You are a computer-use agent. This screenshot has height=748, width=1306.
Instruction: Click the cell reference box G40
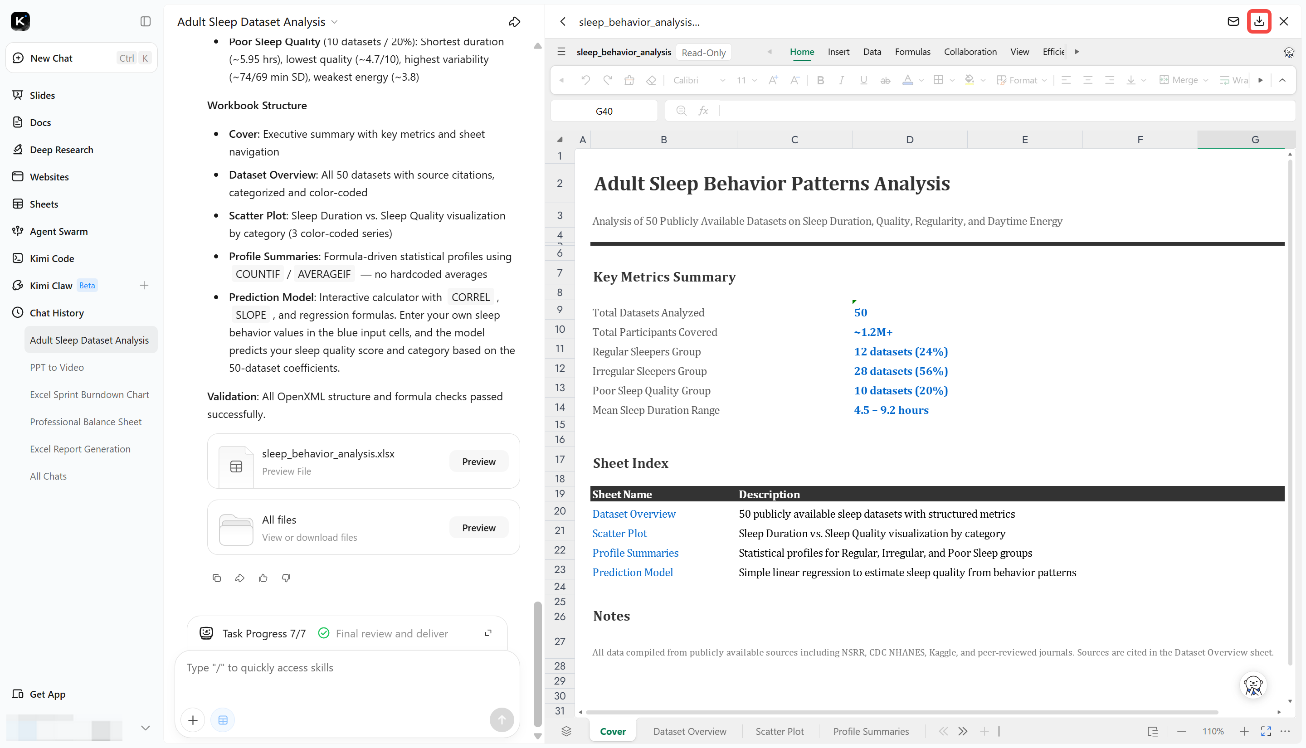tap(604, 111)
